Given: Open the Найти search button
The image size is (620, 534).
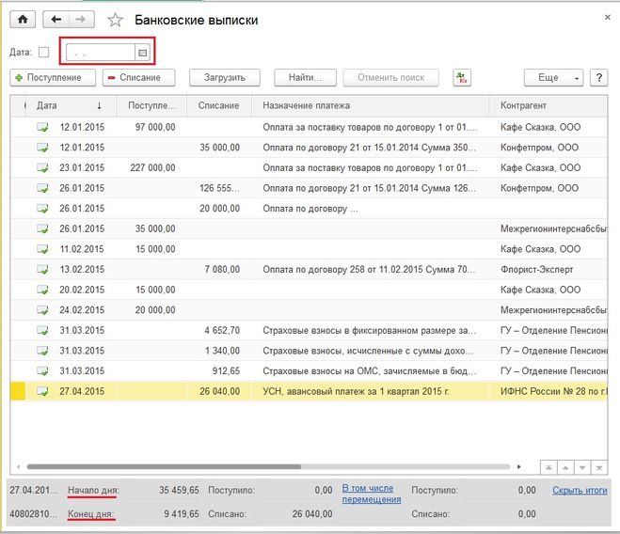Looking at the screenshot, I should (x=305, y=77).
